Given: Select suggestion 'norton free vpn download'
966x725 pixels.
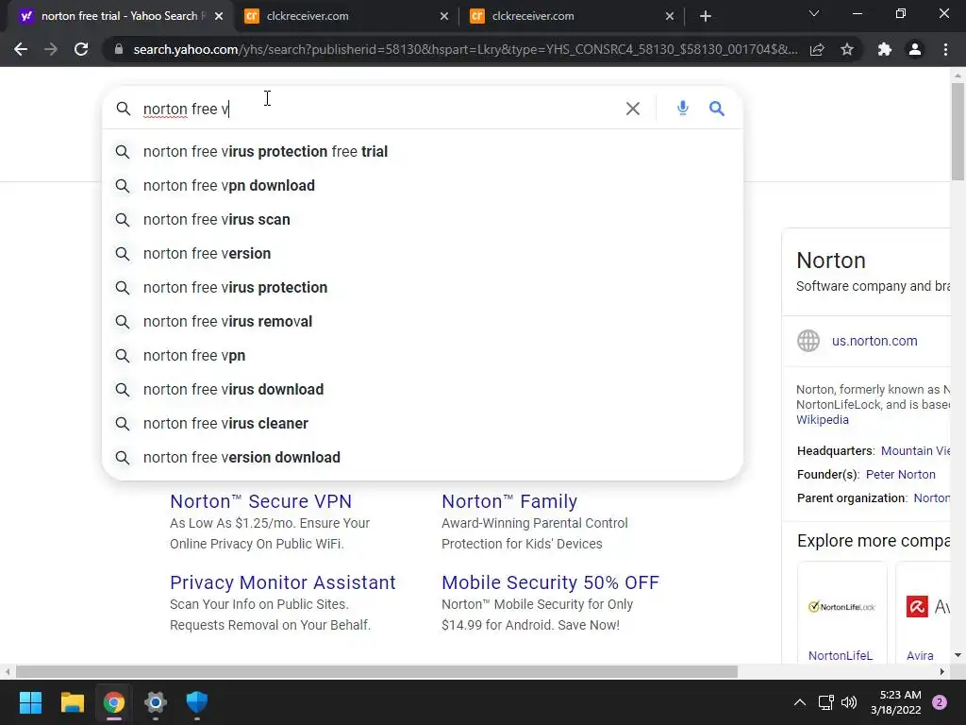Looking at the screenshot, I should [423, 186].
